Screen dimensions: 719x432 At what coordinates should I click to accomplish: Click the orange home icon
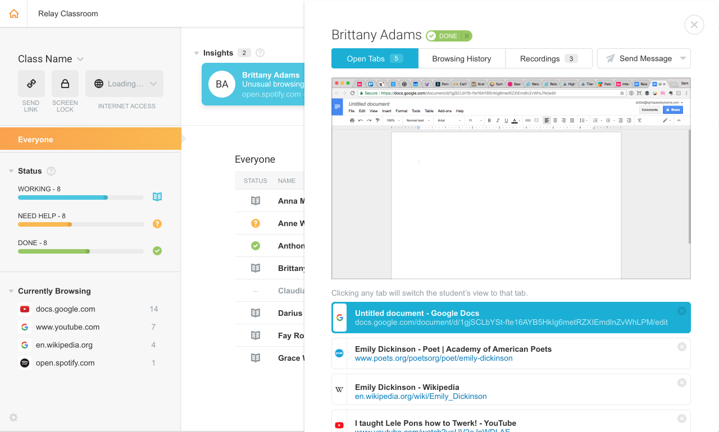pos(14,13)
